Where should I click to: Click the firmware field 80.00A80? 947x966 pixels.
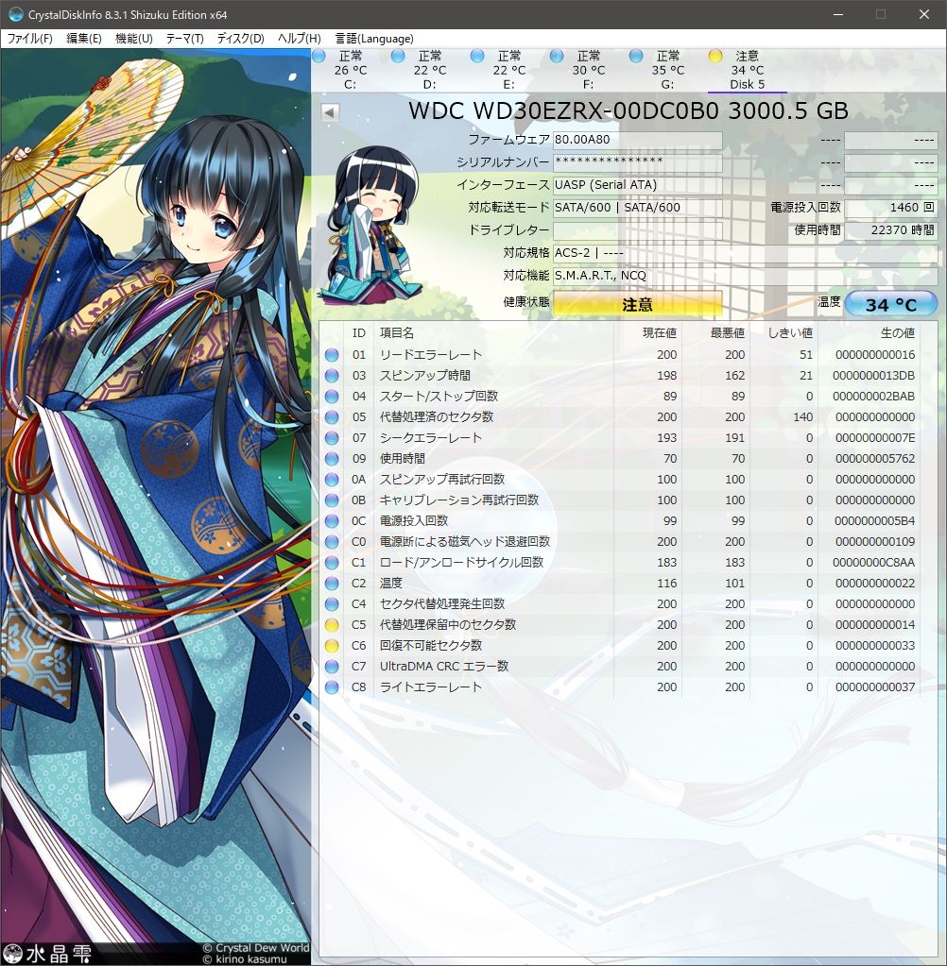pos(638,140)
